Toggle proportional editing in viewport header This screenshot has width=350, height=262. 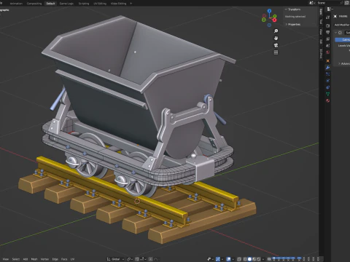(x=150, y=259)
